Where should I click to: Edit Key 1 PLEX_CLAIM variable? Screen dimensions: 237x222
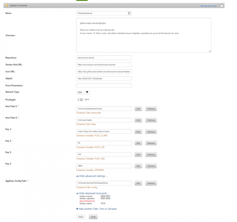138,132
